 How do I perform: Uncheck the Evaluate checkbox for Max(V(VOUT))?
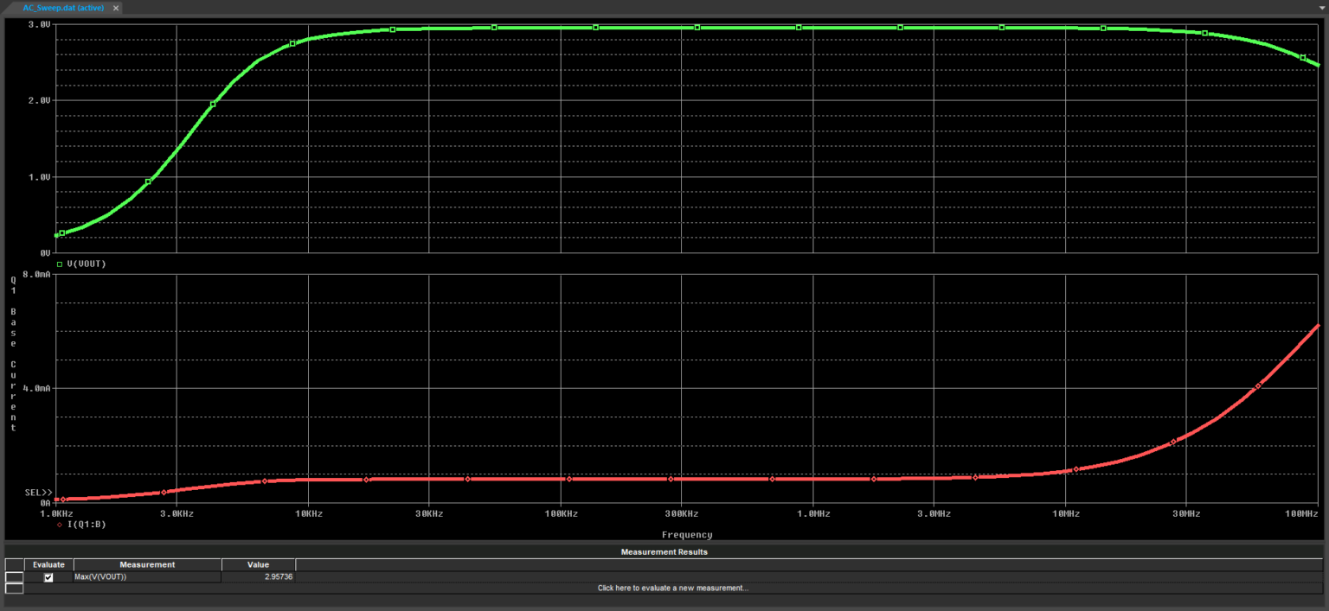pos(48,577)
